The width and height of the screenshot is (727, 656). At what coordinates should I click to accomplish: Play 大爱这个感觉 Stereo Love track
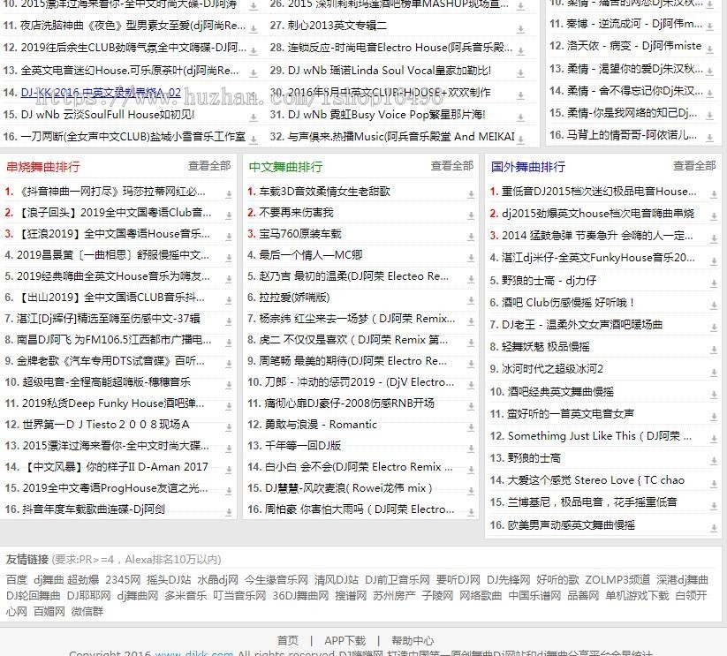[595, 480]
